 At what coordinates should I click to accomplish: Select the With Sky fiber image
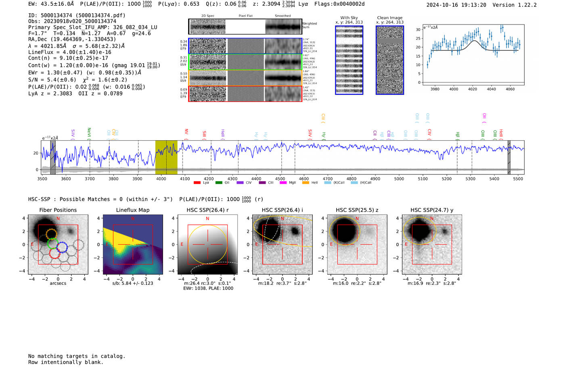pos(349,60)
